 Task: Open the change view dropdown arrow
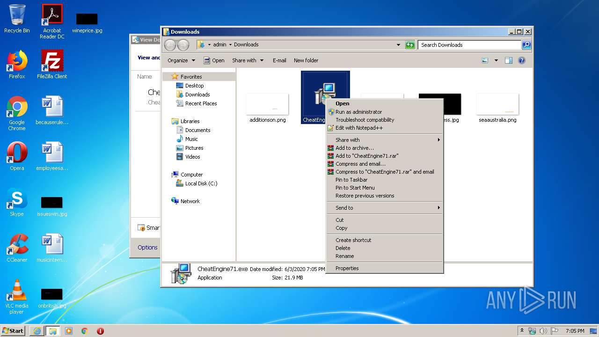496,60
